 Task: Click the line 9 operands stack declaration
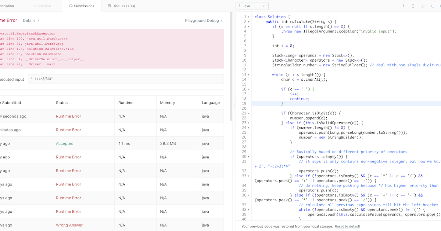tap(313, 55)
